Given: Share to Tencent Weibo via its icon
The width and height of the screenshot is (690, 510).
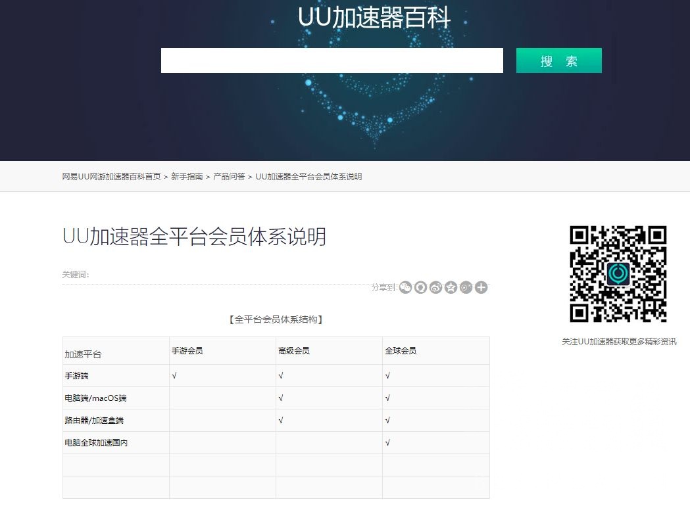Looking at the screenshot, I should coord(466,287).
